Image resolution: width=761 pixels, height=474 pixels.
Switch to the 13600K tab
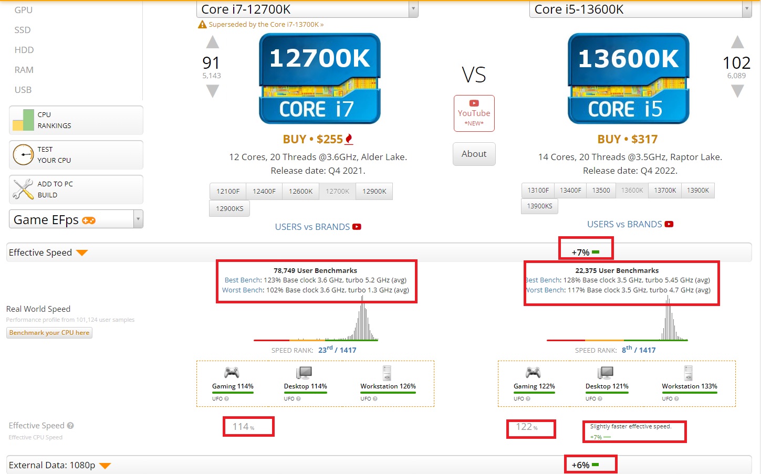pyautogui.click(x=632, y=190)
